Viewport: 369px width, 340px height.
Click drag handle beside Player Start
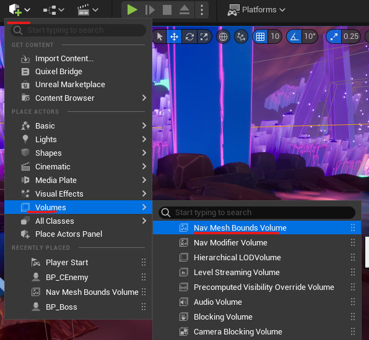(144, 262)
